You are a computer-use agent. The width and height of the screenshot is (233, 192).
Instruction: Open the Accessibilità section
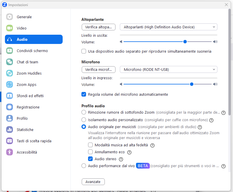tap(34, 152)
